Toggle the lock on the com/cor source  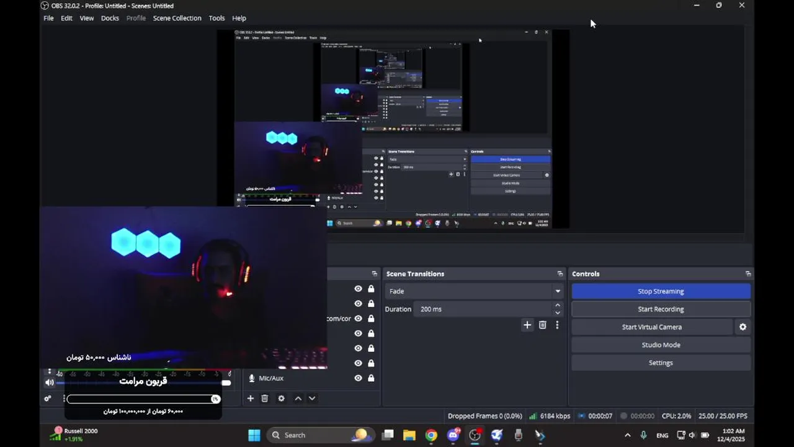371,318
